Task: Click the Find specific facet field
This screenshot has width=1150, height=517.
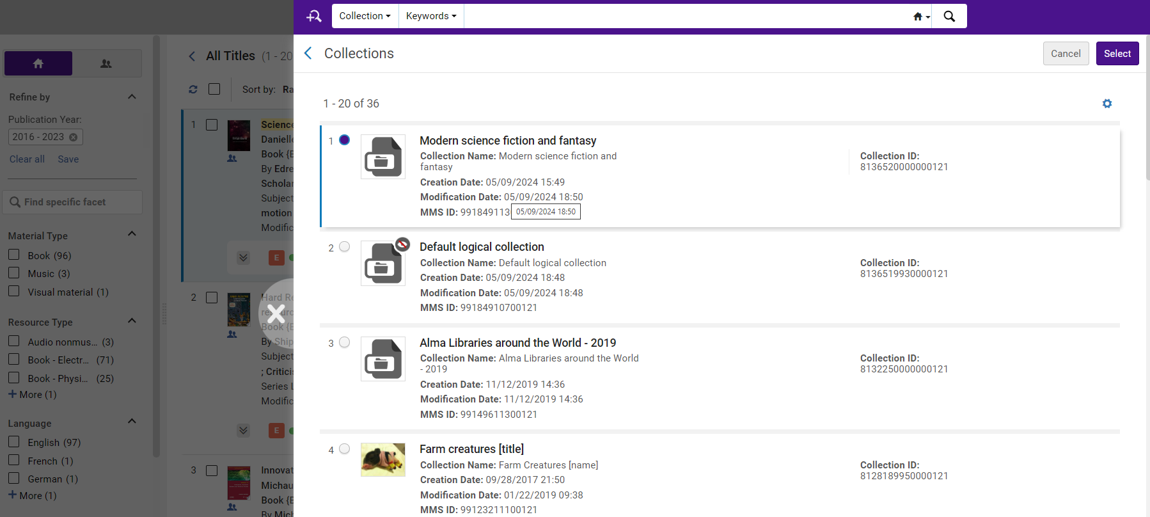Action: coord(72,202)
